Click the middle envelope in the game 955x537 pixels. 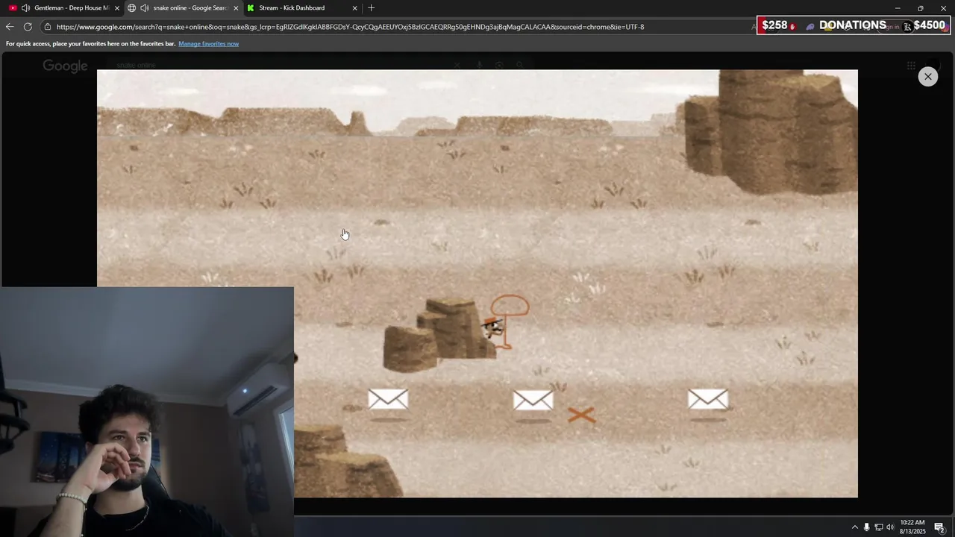(533, 401)
